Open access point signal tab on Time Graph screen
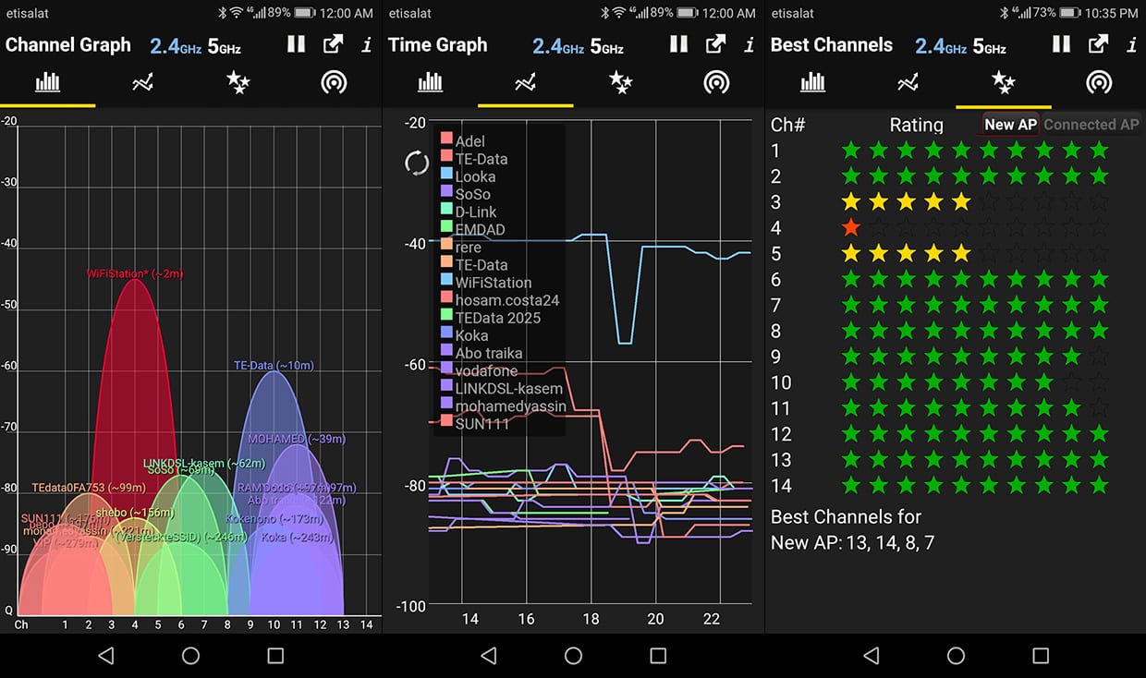 click(x=716, y=82)
